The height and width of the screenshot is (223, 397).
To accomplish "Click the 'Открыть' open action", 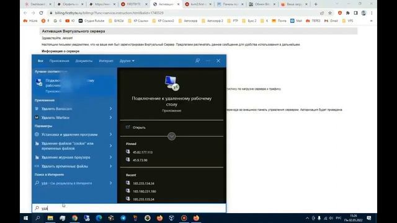I will click(139, 128).
